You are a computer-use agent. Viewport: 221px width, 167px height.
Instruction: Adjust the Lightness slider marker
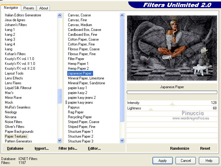tap(151, 109)
